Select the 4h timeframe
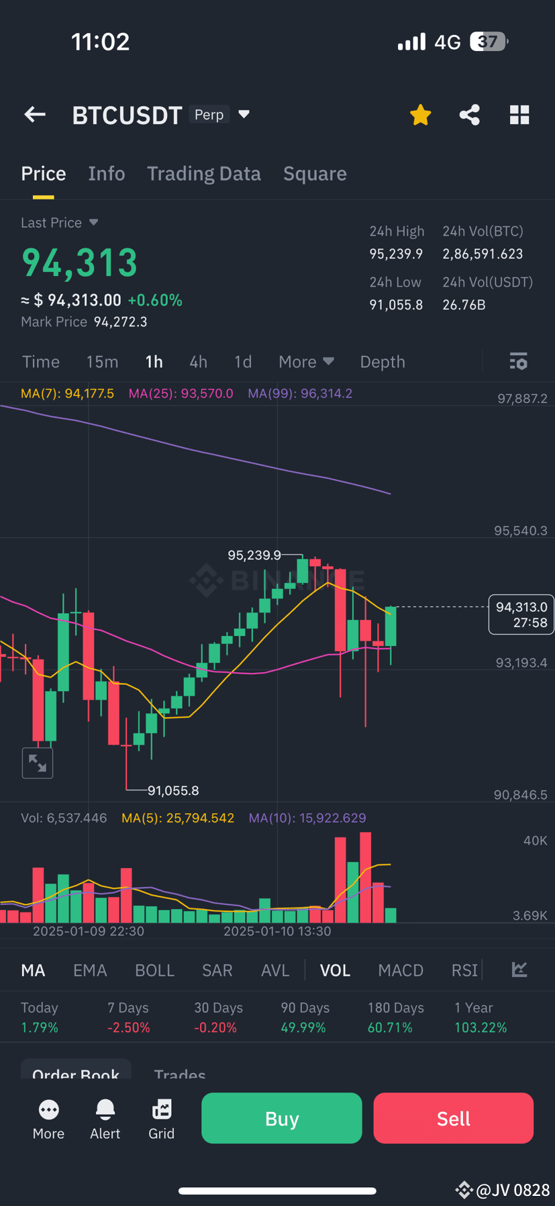Image resolution: width=555 pixels, height=1206 pixels. (198, 361)
